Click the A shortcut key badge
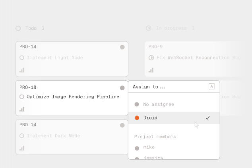252x168 pixels. pyautogui.click(x=211, y=87)
